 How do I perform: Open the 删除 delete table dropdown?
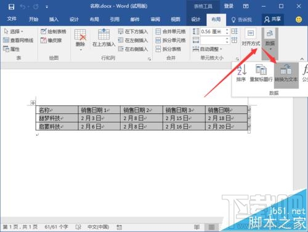[x=80, y=40]
